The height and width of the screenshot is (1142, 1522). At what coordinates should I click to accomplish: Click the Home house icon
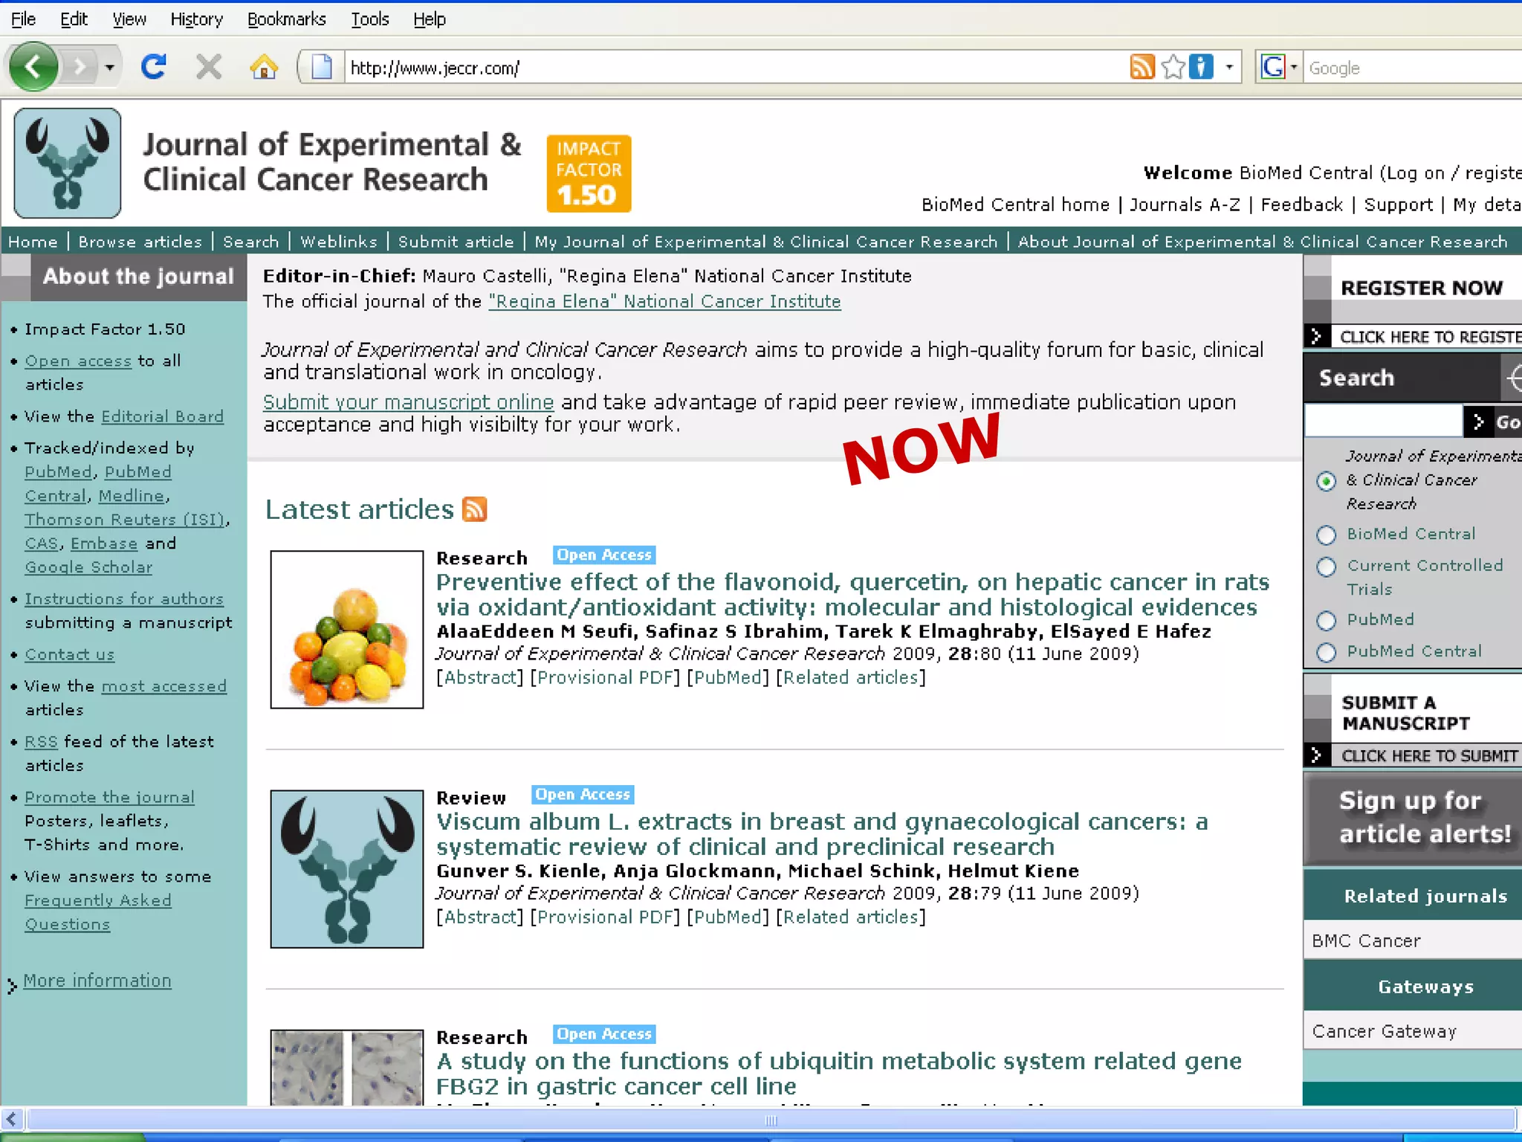pyautogui.click(x=264, y=68)
